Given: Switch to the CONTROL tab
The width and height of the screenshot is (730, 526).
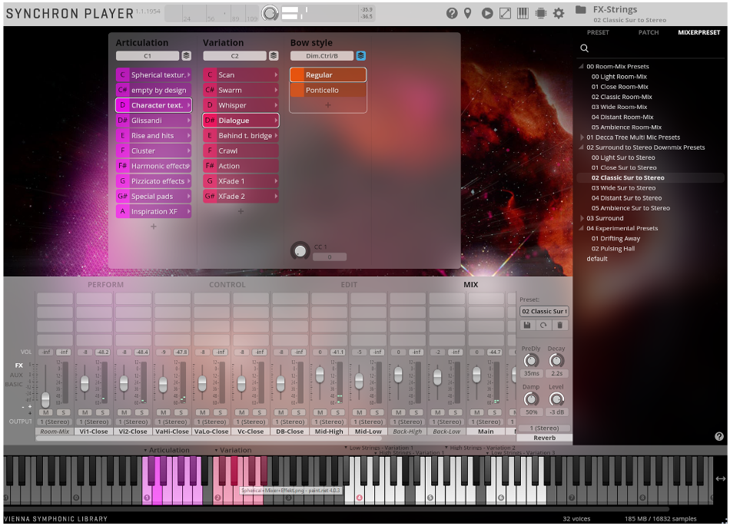Looking at the screenshot, I should (227, 285).
